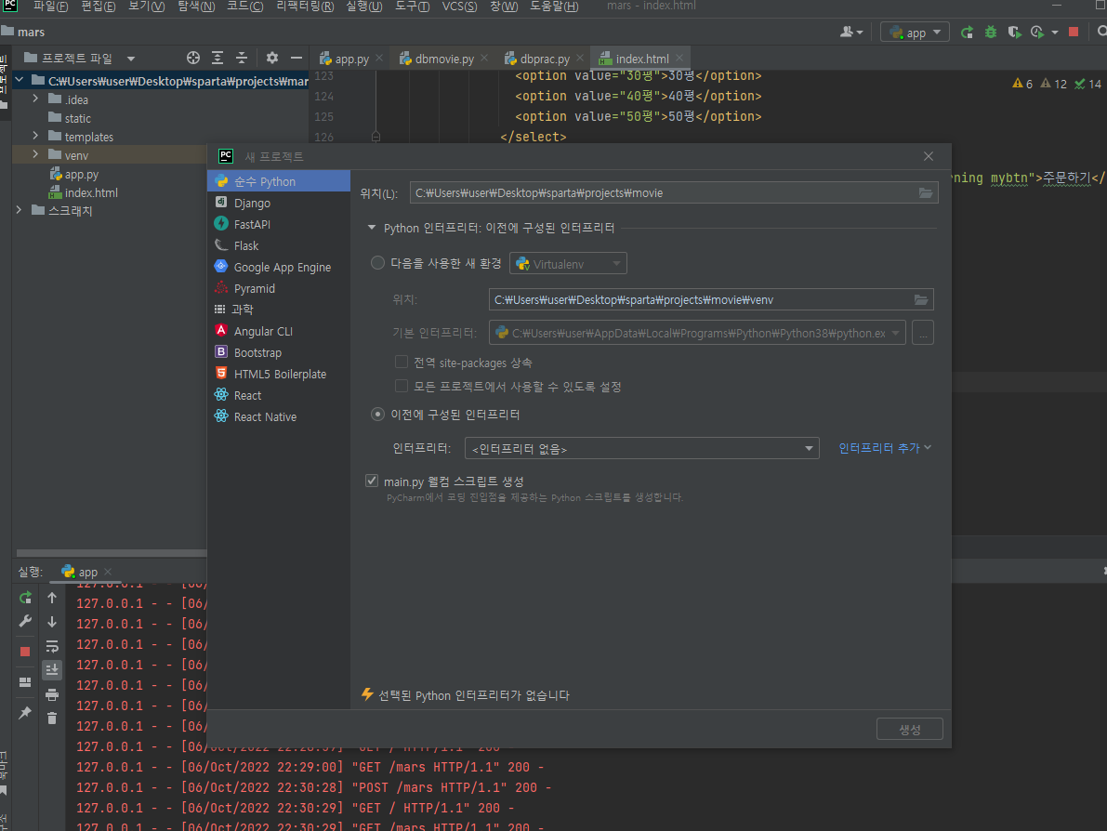The height and width of the screenshot is (831, 1107).
Task: Clear console with trash icon
Action: click(52, 718)
